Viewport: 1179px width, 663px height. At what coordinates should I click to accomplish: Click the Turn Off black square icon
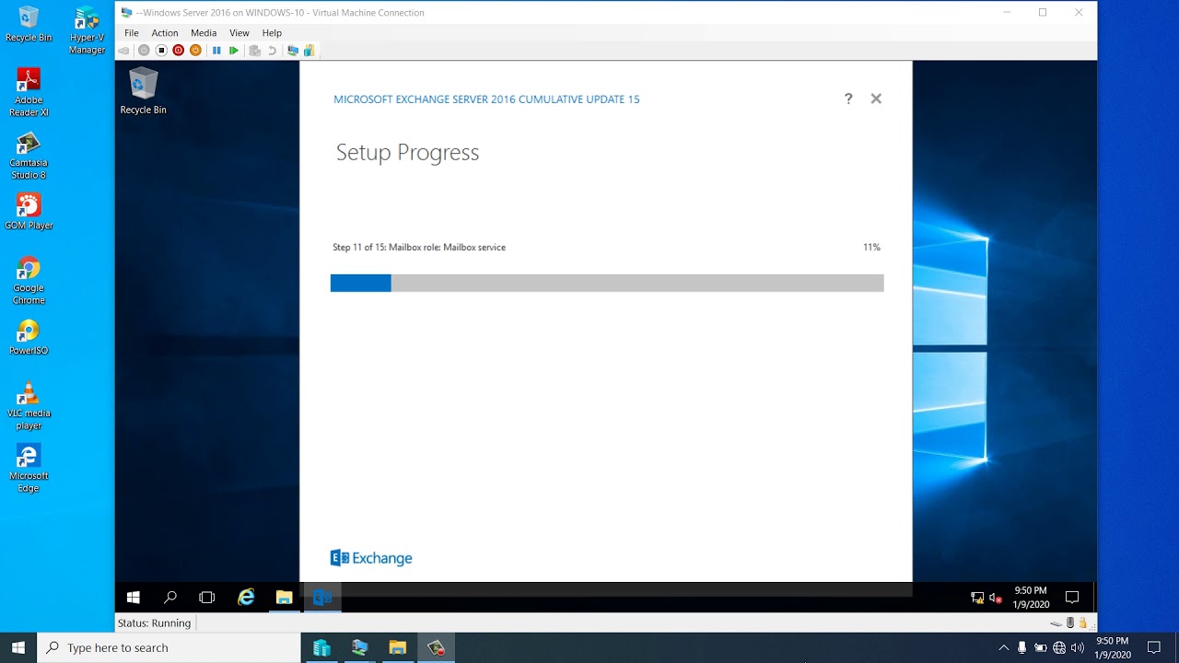pos(161,51)
